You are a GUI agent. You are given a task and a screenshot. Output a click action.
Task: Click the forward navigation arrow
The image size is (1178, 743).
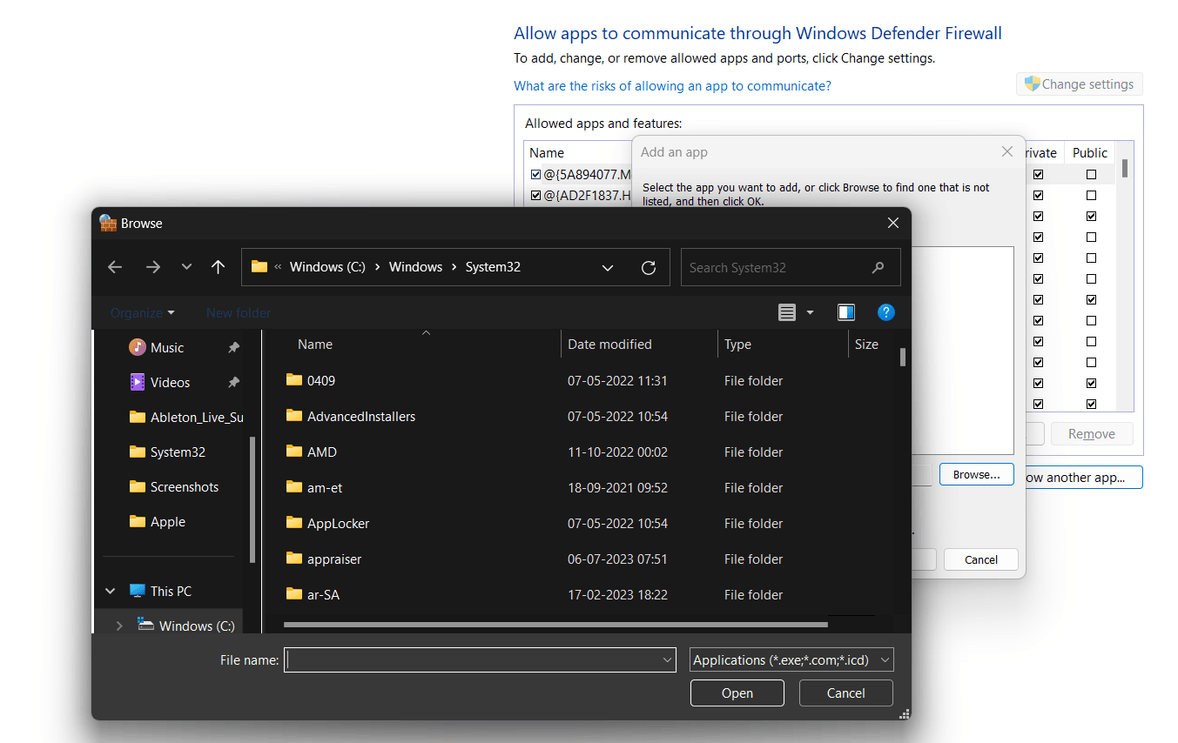152,267
